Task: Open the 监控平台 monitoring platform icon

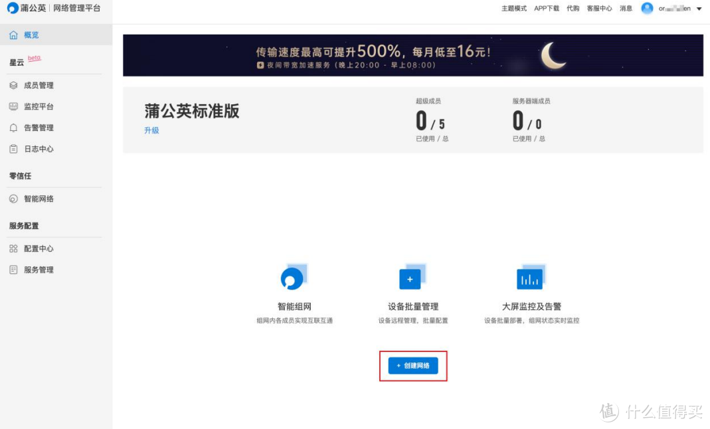Action: coord(13,106)
